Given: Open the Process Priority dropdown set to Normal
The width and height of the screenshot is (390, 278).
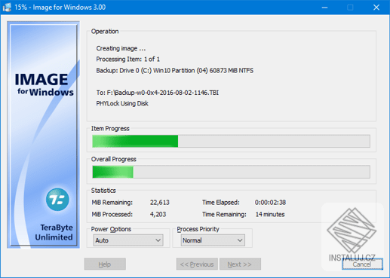Looking at the screenshot, I should click(213, 240).
